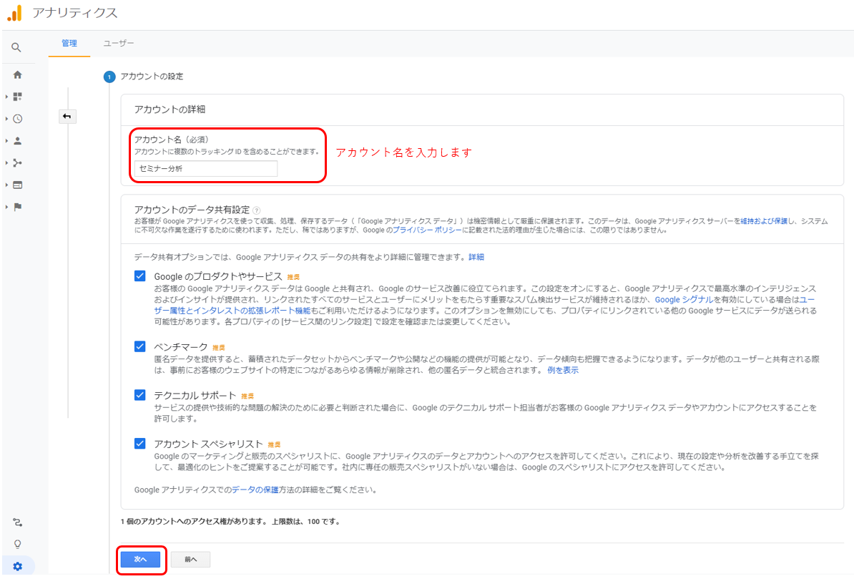Open 詳細 link for data sharing options
Viewport: 854px width, 579px height.
[476, 257]
